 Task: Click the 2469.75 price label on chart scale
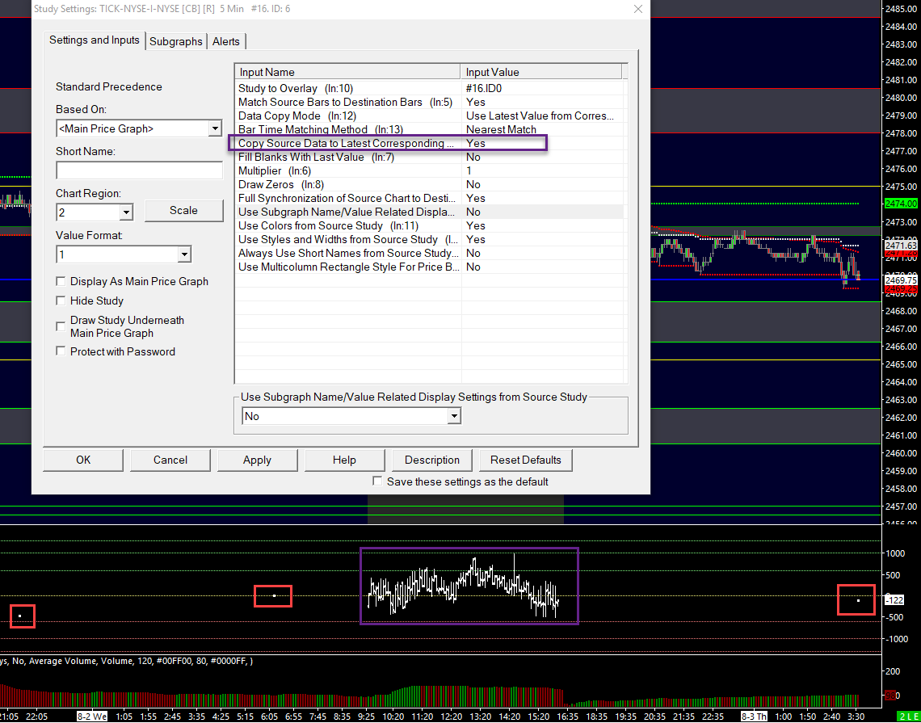pyautogui.click(x=901, y=281)
